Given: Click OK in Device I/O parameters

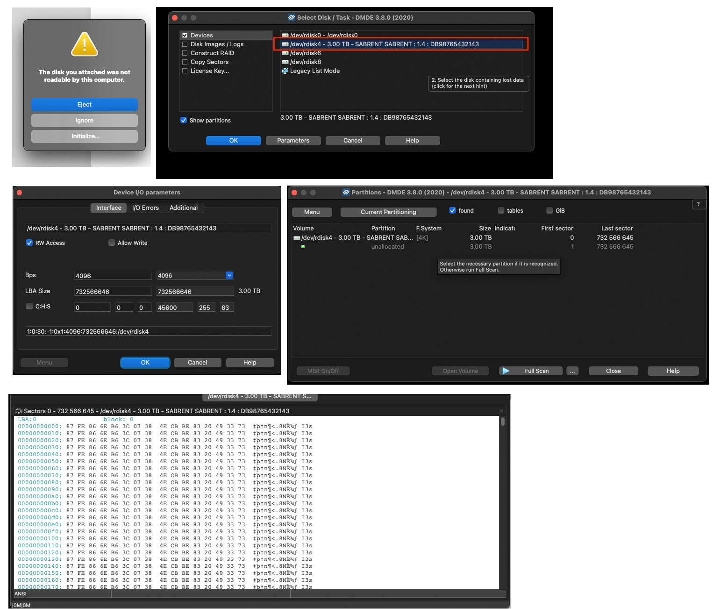Looking at the screenshot, I should click(x=145, y=363).
